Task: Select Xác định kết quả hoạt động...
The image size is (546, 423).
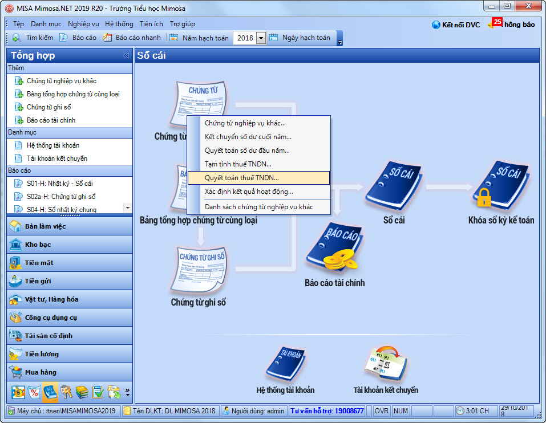Action: click(x=258, y=192)
